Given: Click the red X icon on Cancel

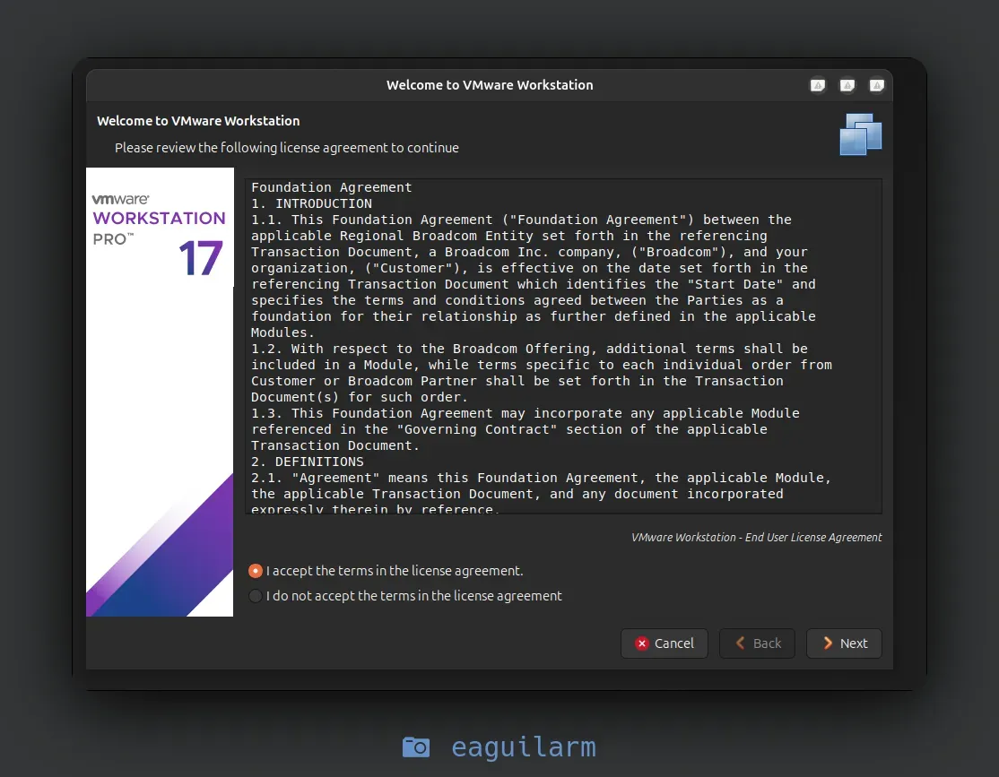Looking at the screenshot, I should click(642, 643).
